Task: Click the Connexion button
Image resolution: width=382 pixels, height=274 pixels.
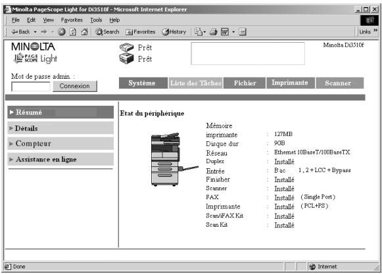Action: (75, 86)
